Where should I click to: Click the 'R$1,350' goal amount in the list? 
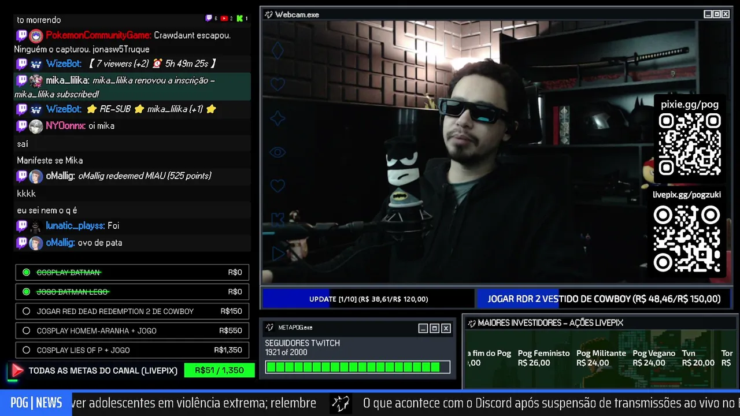click(x=228, y=350)
